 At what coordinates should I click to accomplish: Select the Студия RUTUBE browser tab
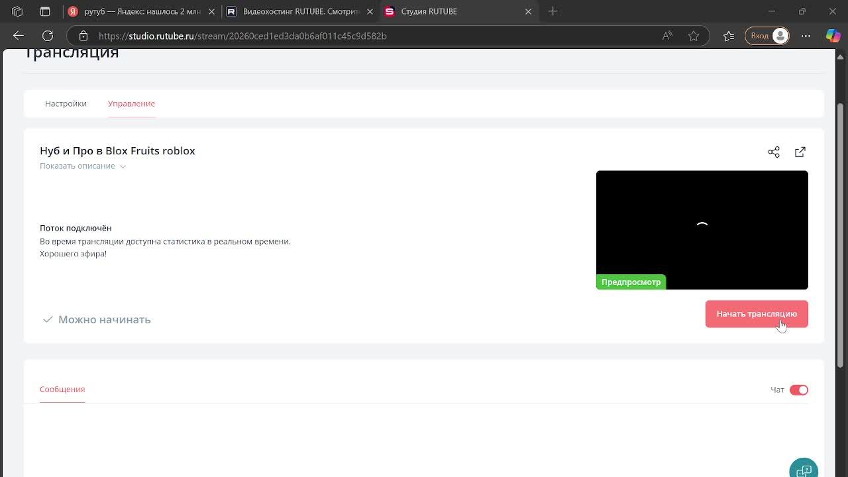coord(458,11)
